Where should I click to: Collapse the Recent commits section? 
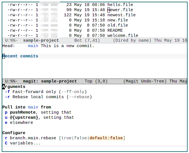pos(20,56)
